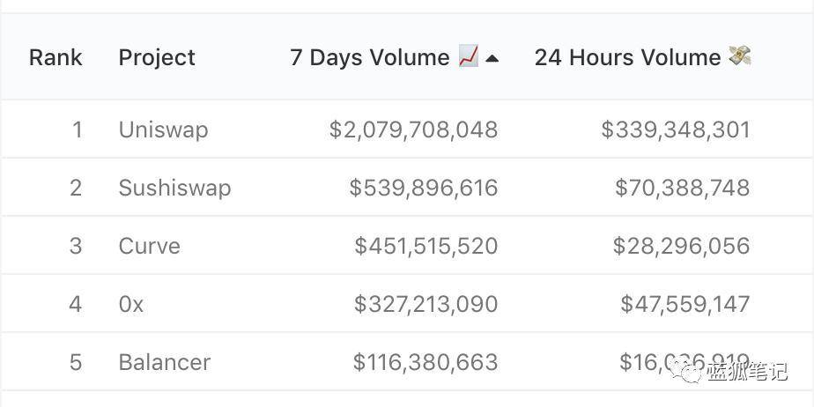Viewport: 814px width, 407px height.
Task: Open the Sushiswap project link
Action: (174, 188)
